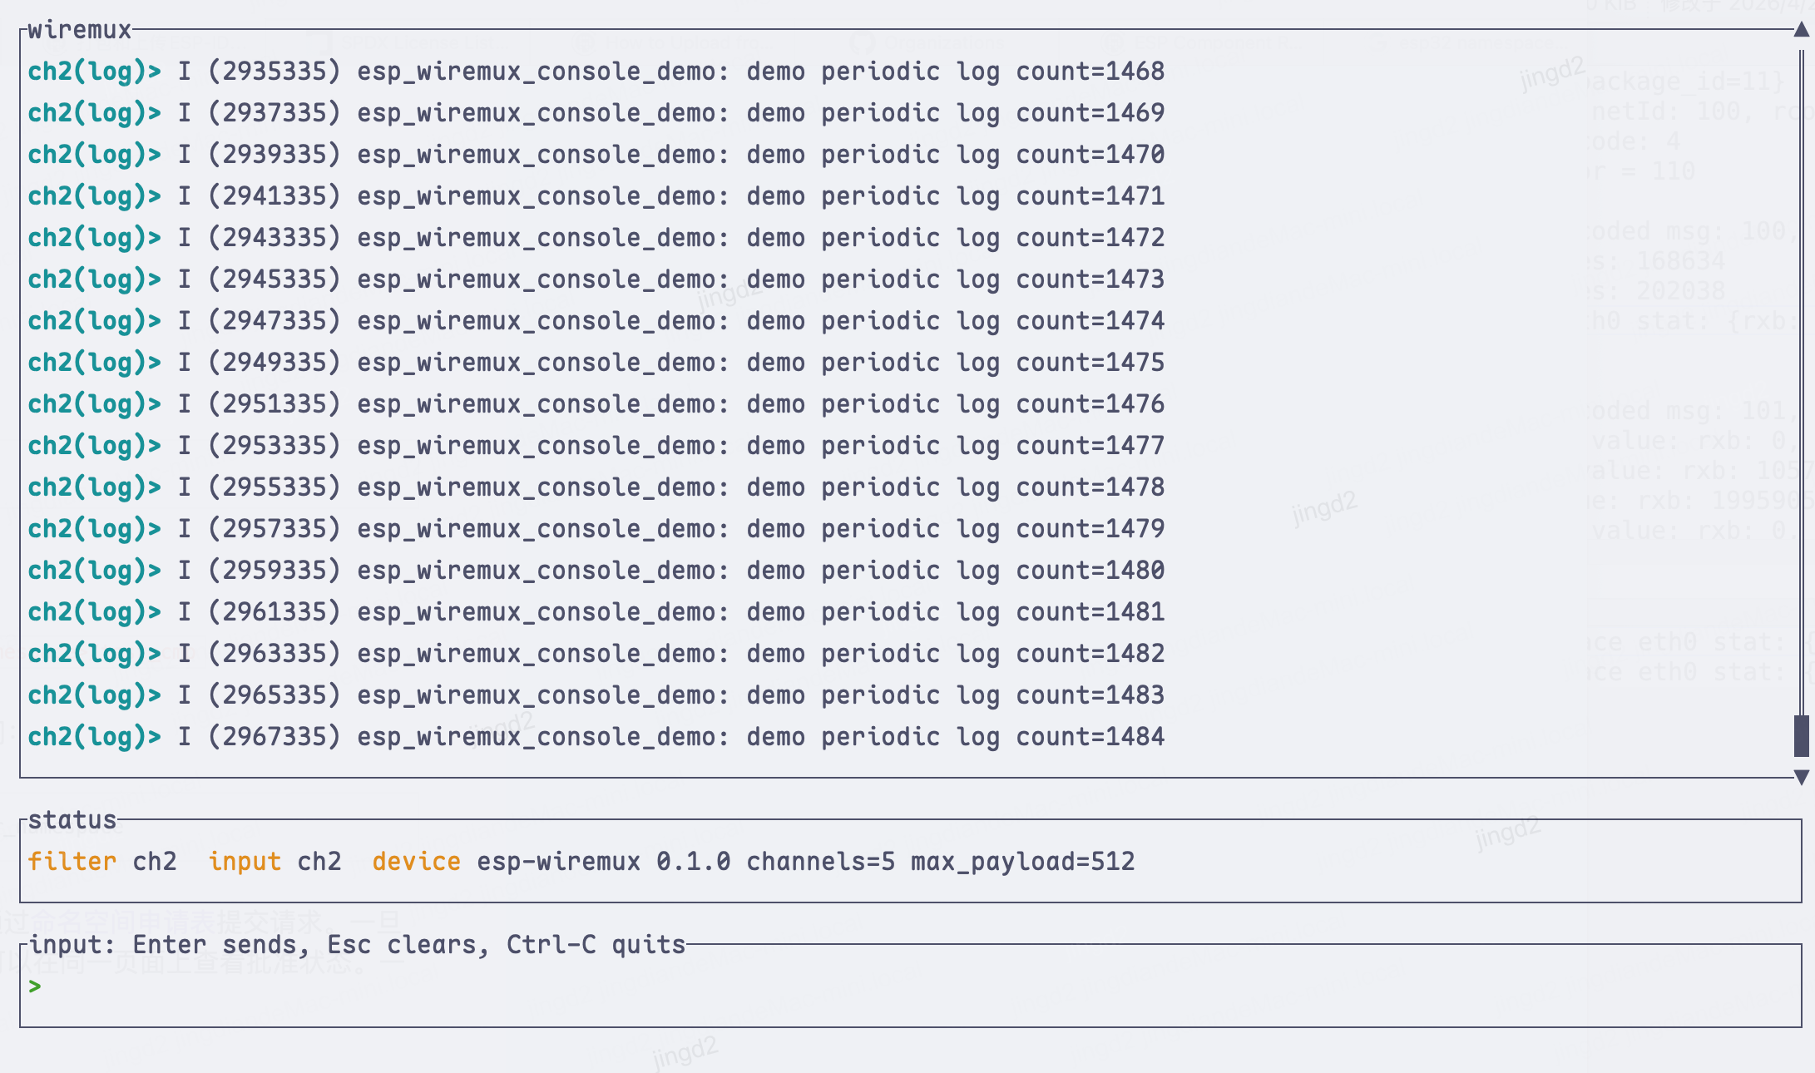1815x1073 pixels.
Task: Click the scrollbar thumb in the wiremux pane
Action: tap(1801, 735)
